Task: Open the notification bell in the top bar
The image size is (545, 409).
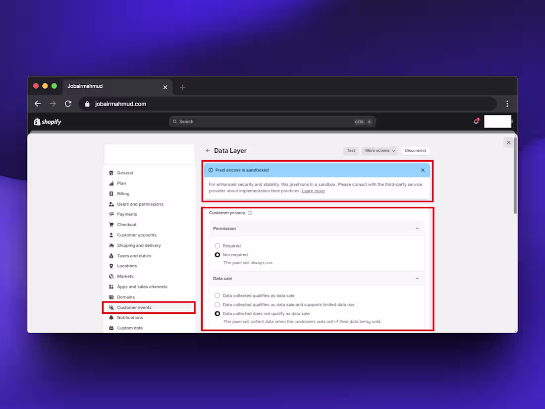Action: tap(475, 120)
